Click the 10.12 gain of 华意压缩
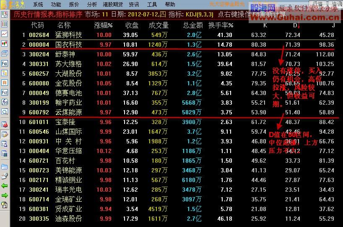Viewport: 343px width, 227px height. point(104,151)
